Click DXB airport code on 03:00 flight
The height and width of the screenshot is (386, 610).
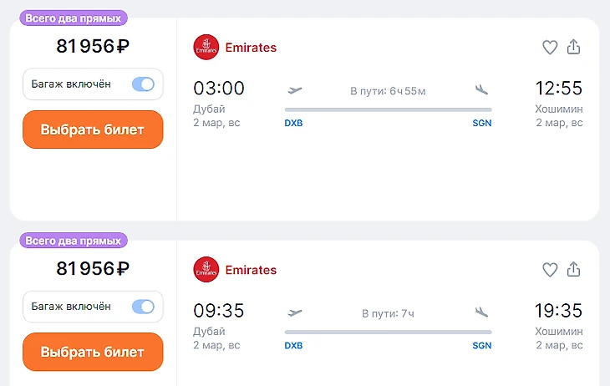293,123
